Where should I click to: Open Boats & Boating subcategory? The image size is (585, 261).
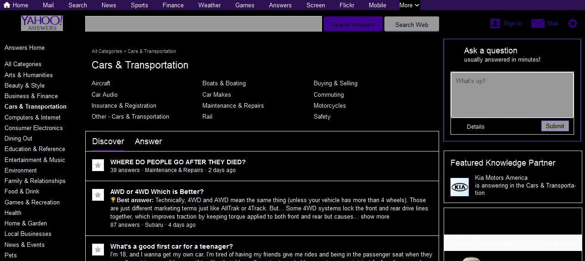coord(224,83)
